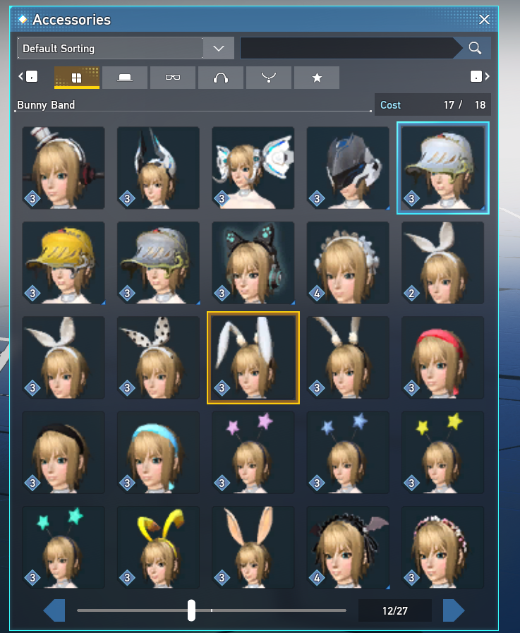Select the all-categories grid tab
The height and width of the screenshot is (633, 520).
point(77,78)
